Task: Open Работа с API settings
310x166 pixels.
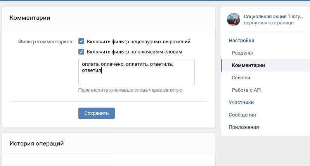Action: coord(246,90)
